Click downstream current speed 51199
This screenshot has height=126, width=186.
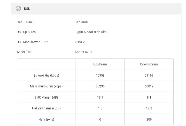149,76
